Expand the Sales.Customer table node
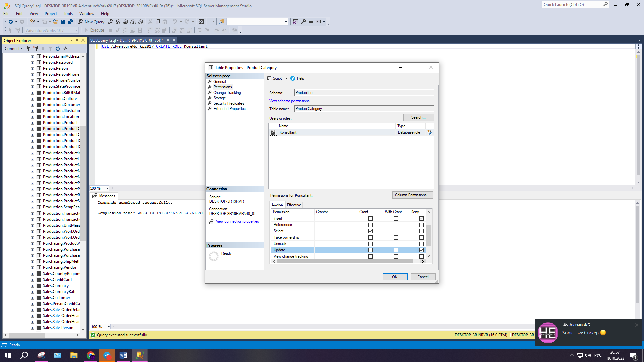Image resolution: width=644 pixels, height=362 pixels. tap(33, 298)
